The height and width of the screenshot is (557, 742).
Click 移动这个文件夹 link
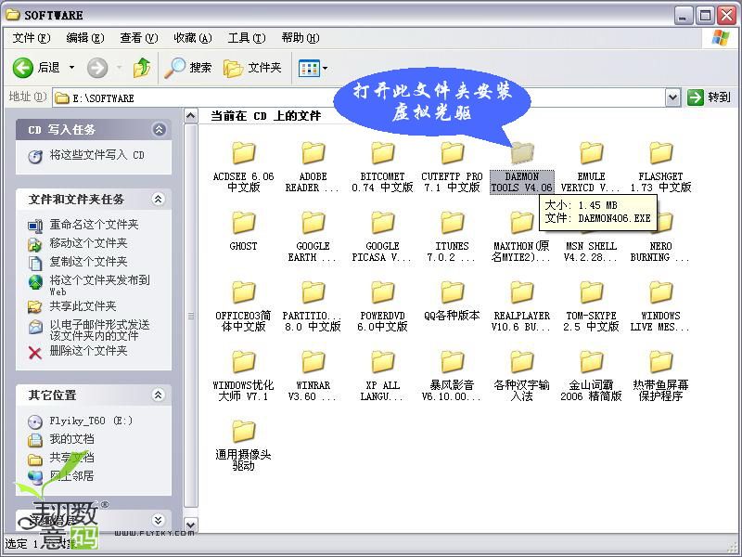(88, 243)
